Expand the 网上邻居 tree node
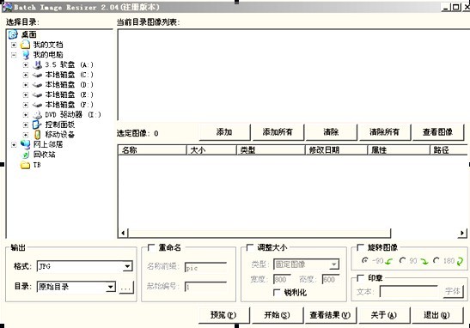 click(14, 145)
